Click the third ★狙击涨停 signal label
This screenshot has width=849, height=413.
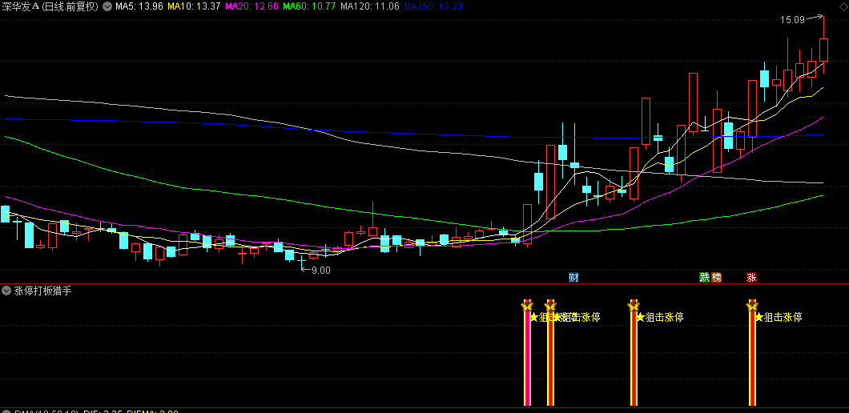click(x=660, y=317)
